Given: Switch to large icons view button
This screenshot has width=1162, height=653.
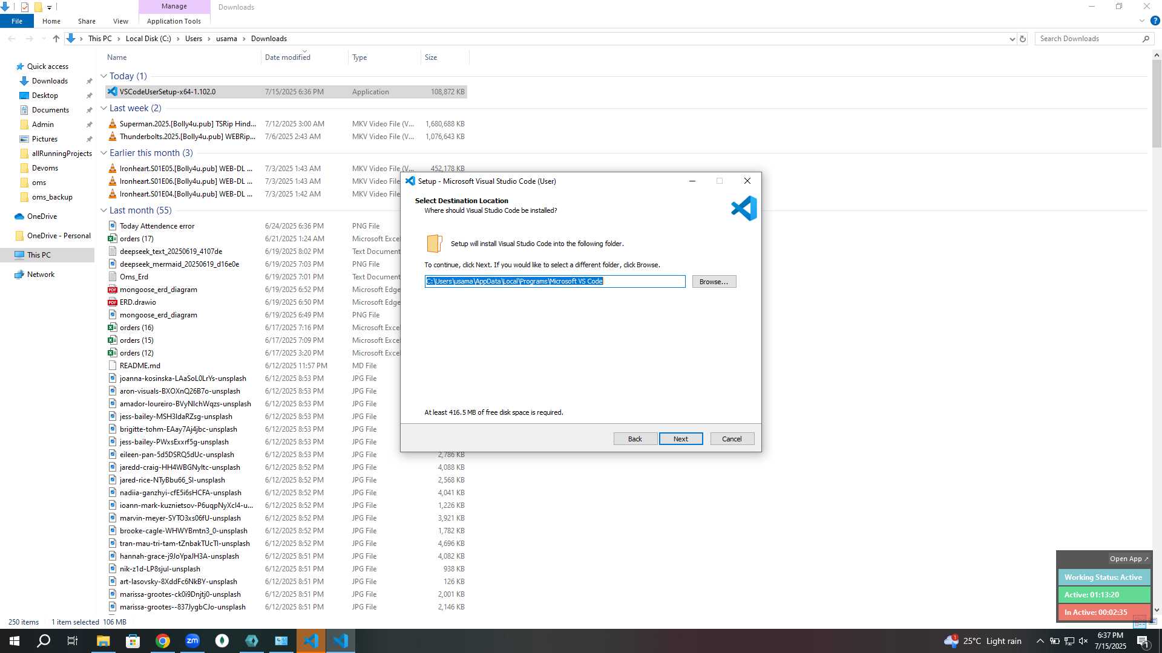Looking at the screenshot, I should coord(1154,622).
